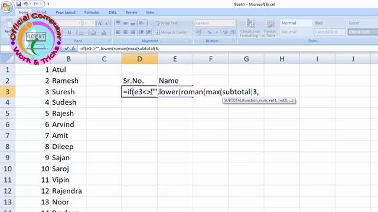Switch to the Data tab

click(113, 12)
